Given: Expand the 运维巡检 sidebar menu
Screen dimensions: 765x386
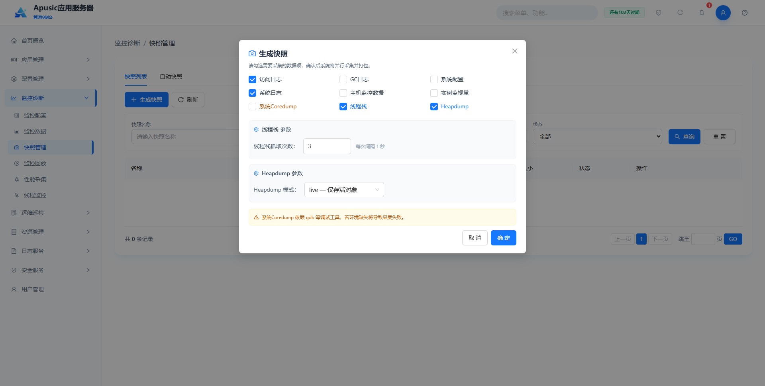Looking at the screenshot, I should [51, 213].
